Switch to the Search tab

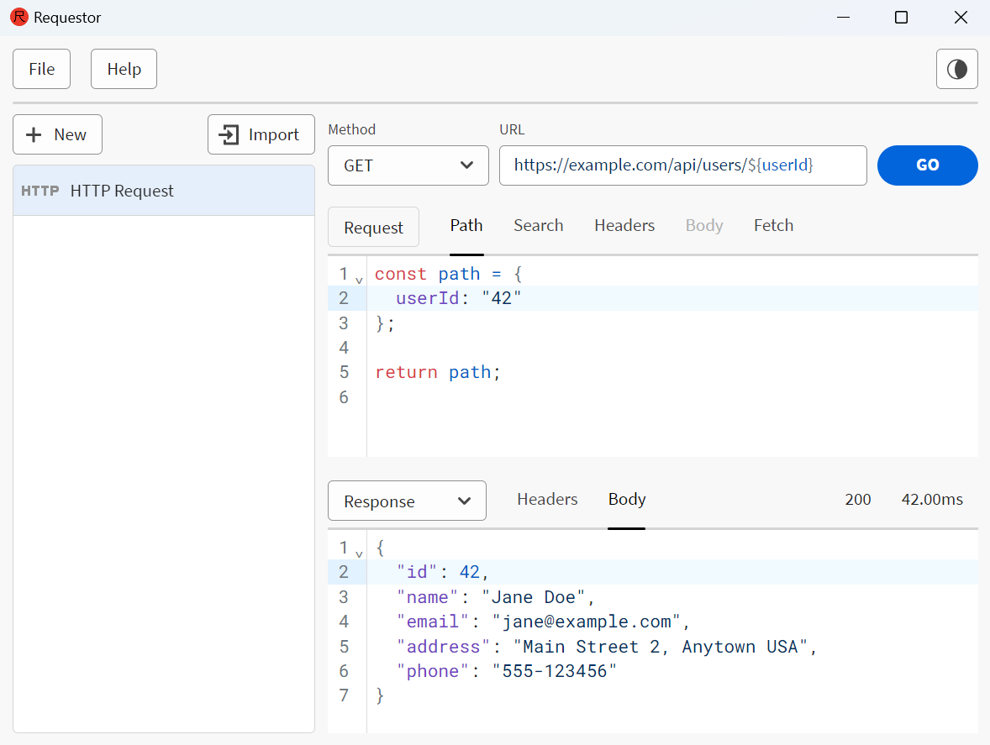[x=538, y=225]
